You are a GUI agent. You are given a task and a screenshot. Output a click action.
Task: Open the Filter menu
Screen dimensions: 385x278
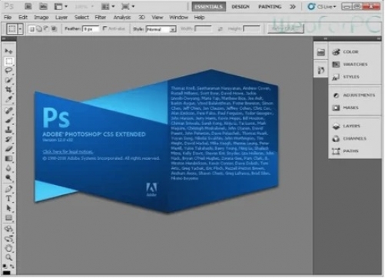coord(100,18)
